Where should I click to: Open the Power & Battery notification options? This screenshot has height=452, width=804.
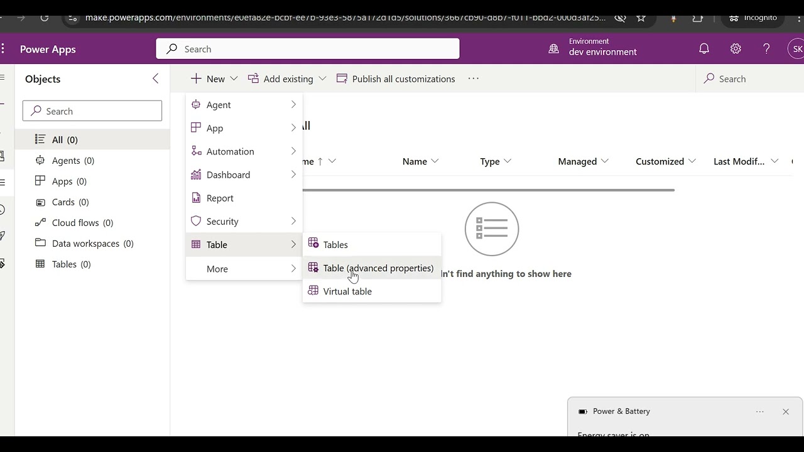pos(760,412)
